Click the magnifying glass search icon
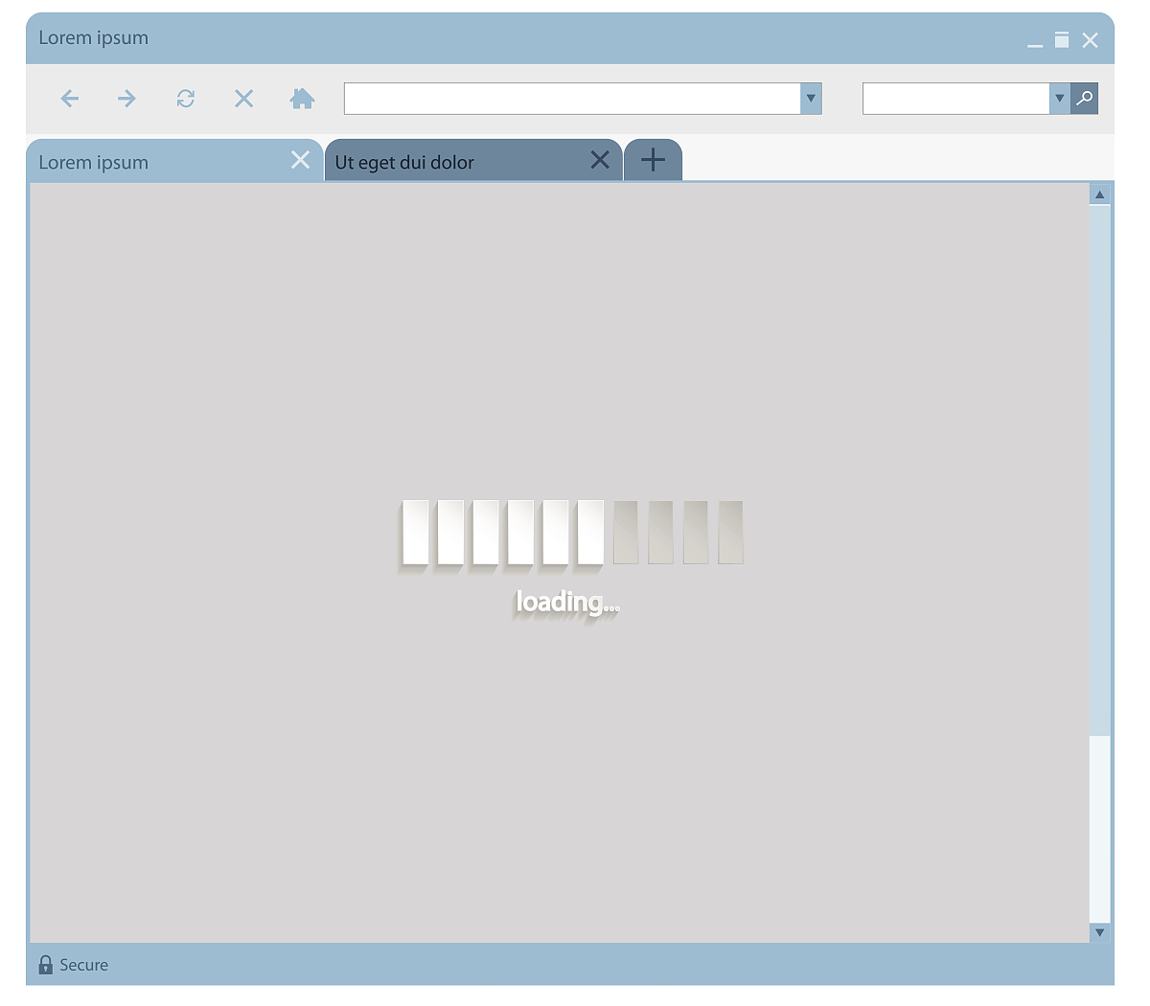Viewport: 1150px width, 1006px height. coord(1084,99)
